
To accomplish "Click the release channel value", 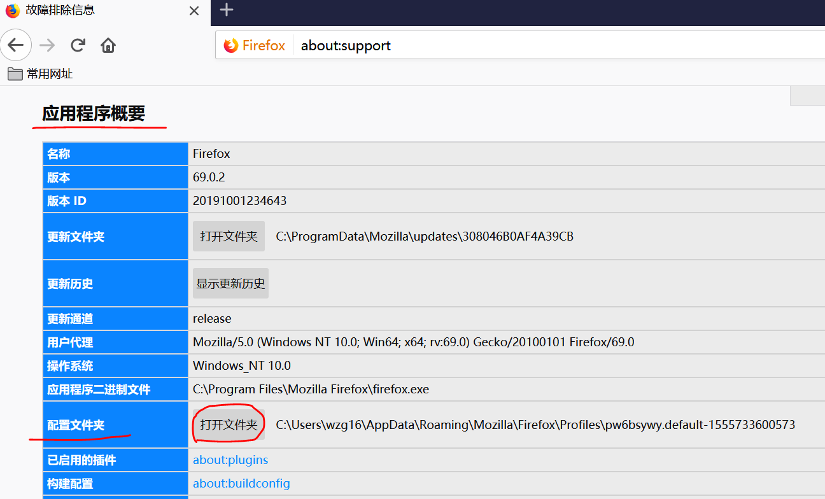I will tap(212, 319).
